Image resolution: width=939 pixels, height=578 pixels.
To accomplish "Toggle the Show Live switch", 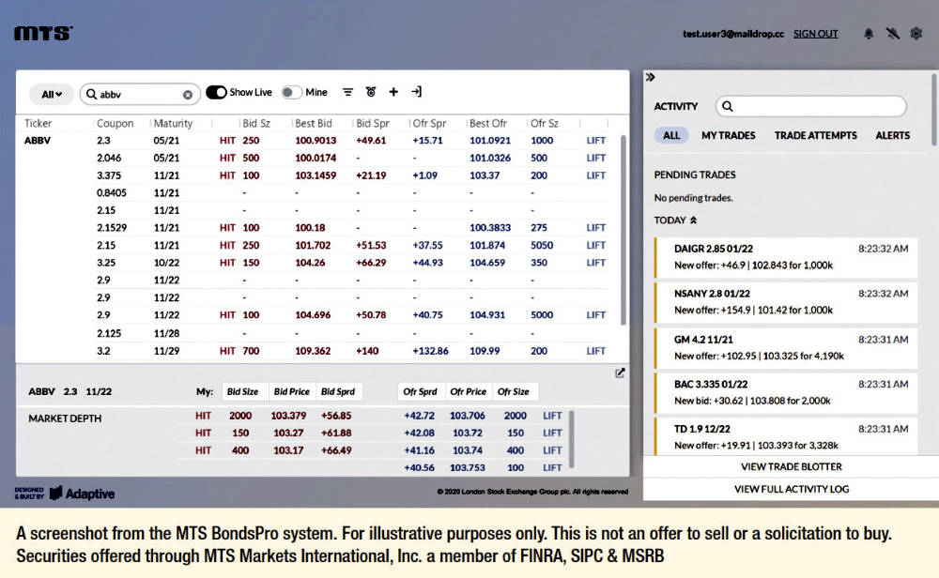I will 216,92.
